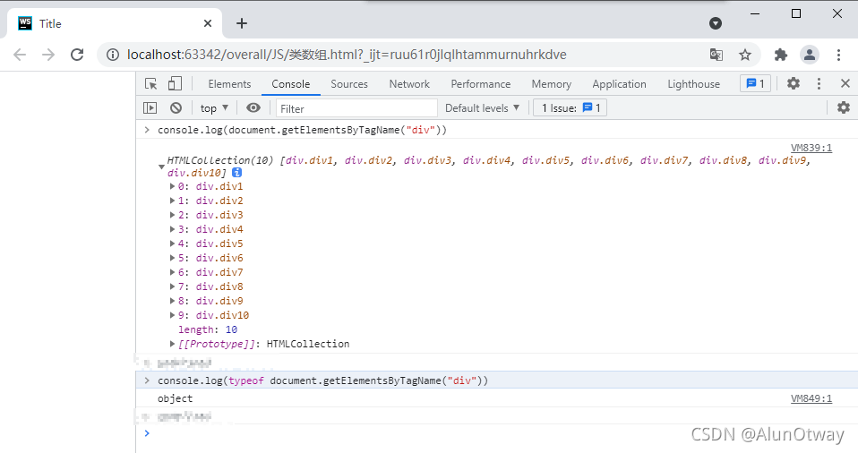
Task: Open a new browser tab
Action: click(x=242, y=23)
